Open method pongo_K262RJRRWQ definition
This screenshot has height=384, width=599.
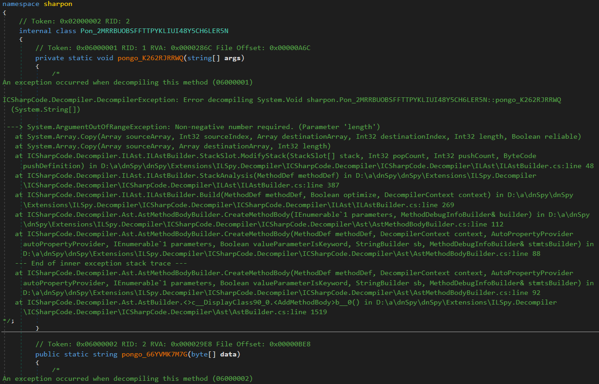pos(151,58)
